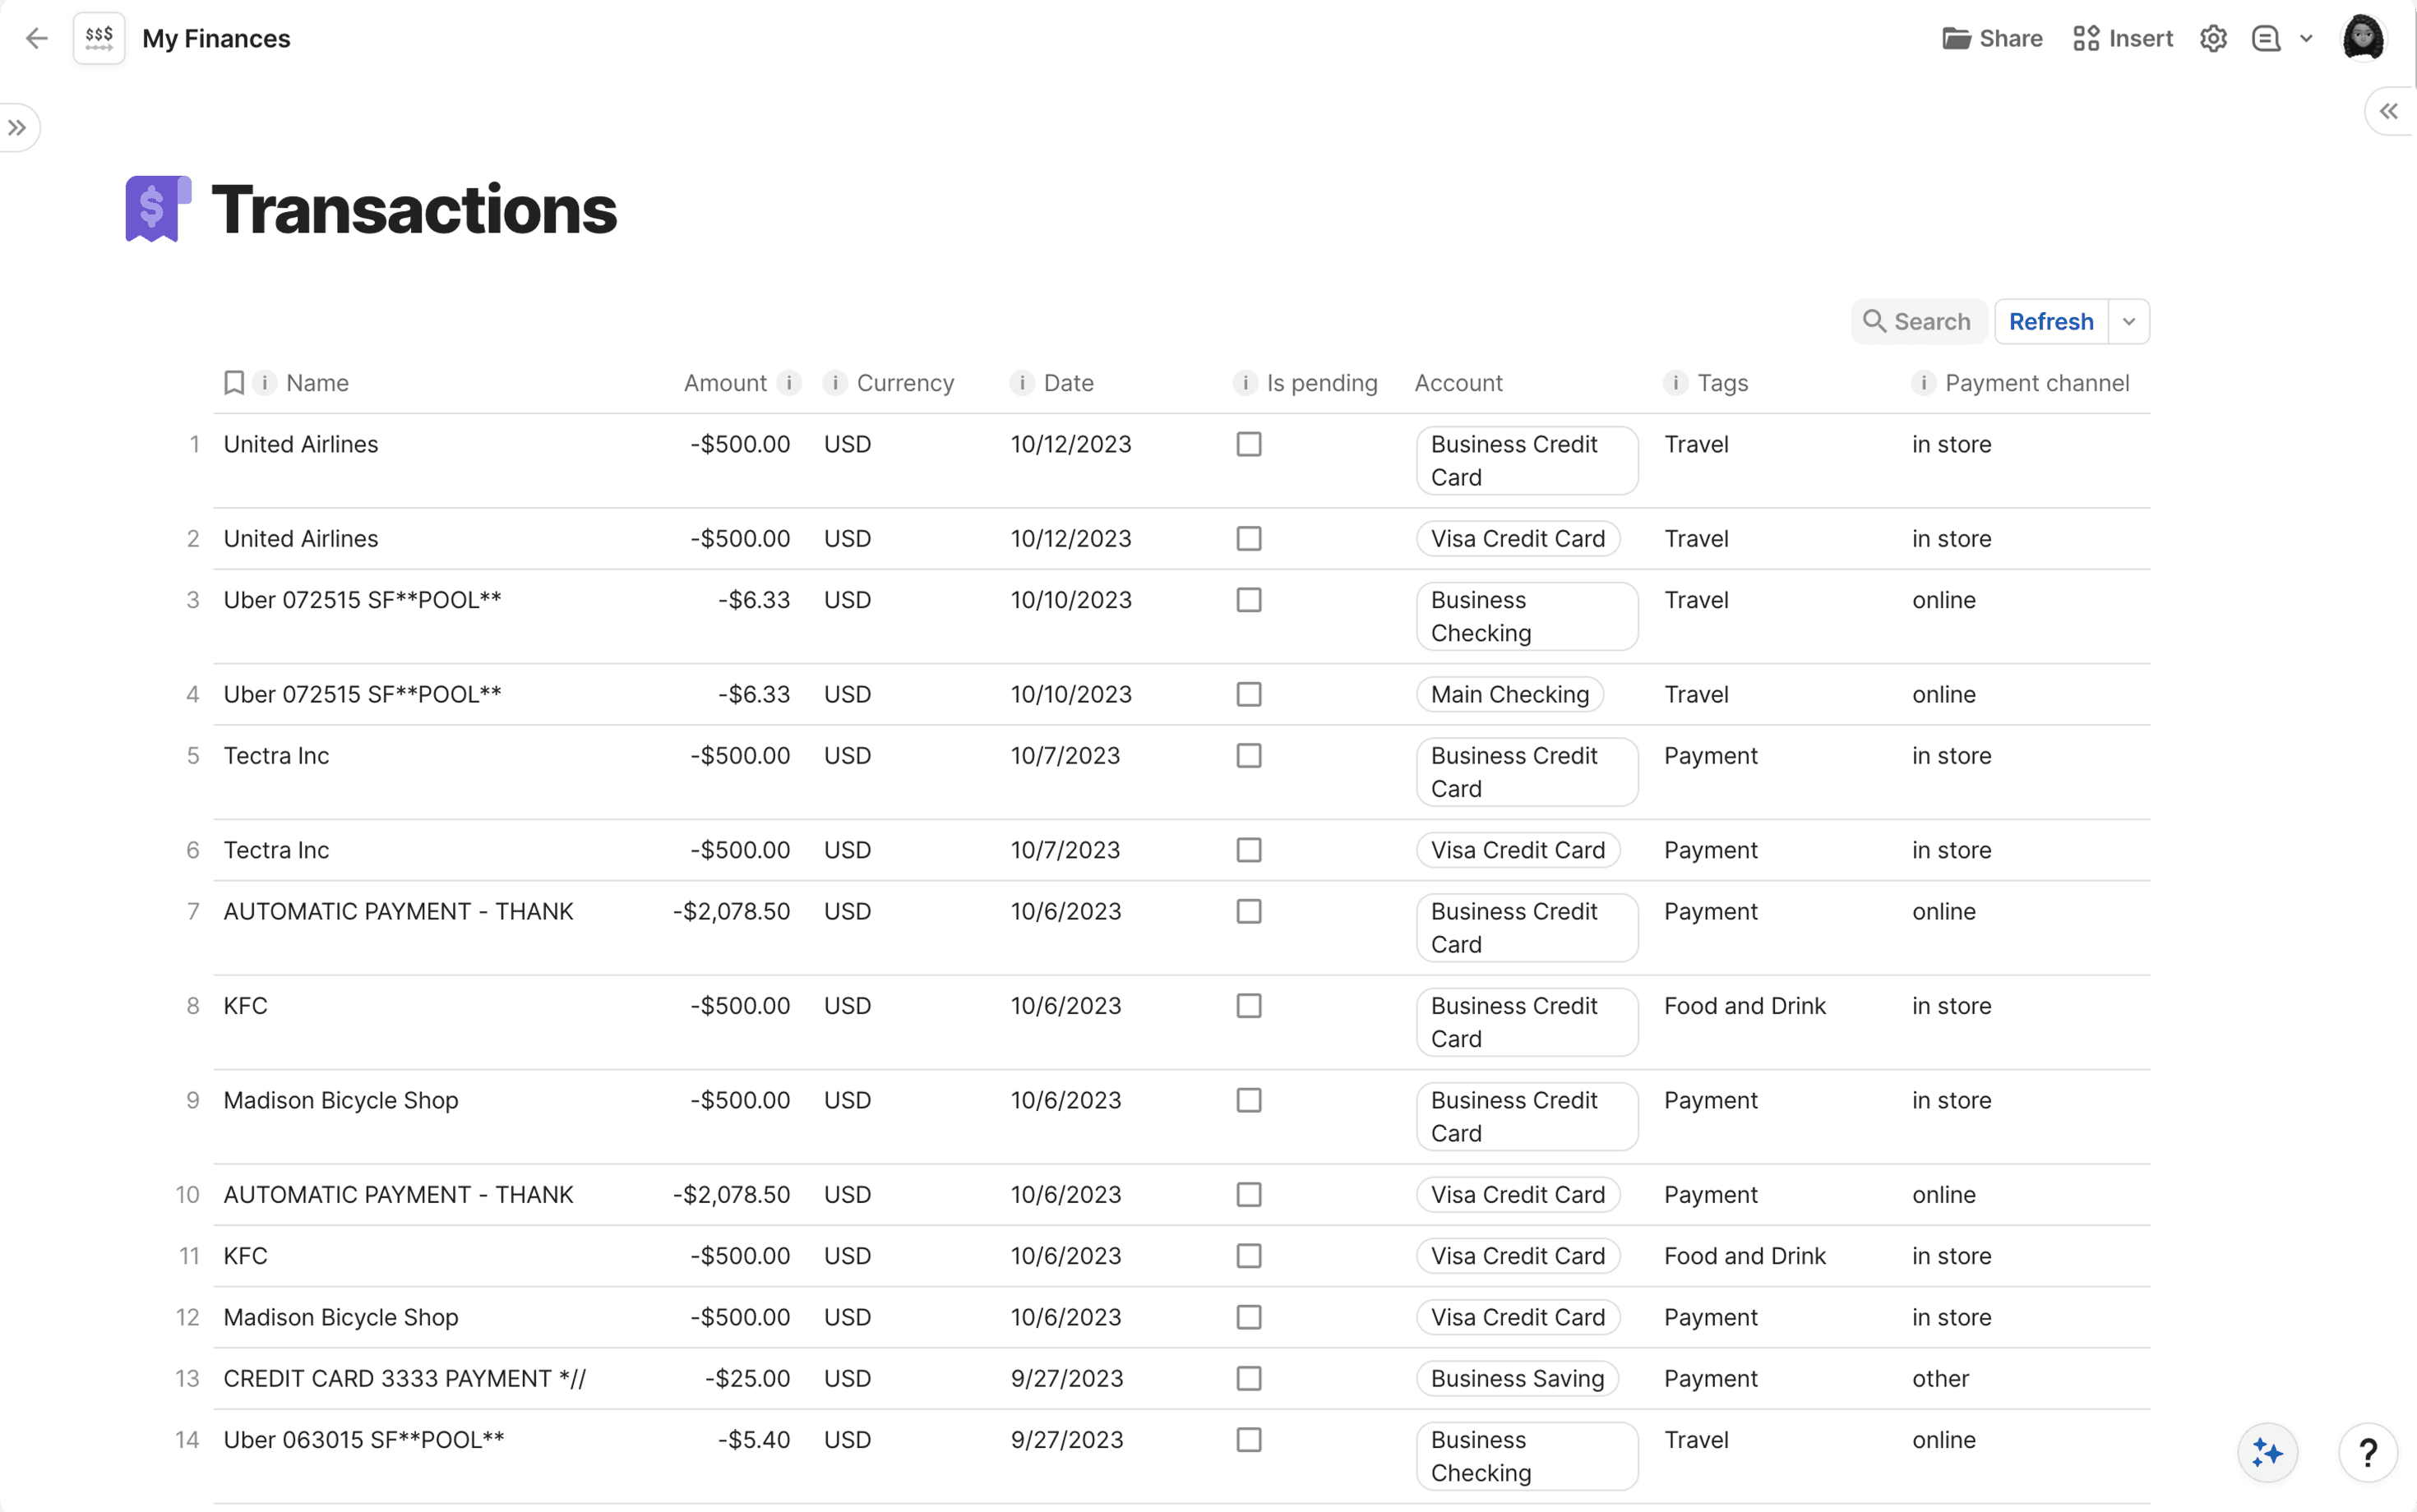Open the settings gear icon
The width and height of the screenshot is (2417, 1512).
point(2214,38)
